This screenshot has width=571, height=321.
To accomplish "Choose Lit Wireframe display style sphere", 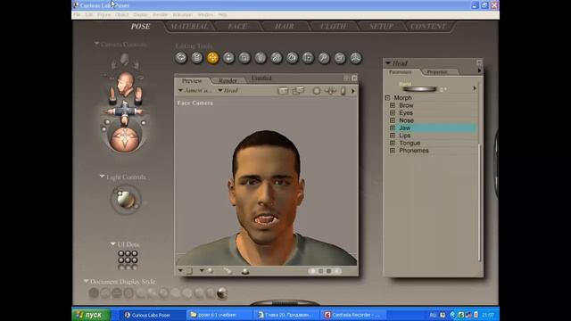I will click(140, 293).
